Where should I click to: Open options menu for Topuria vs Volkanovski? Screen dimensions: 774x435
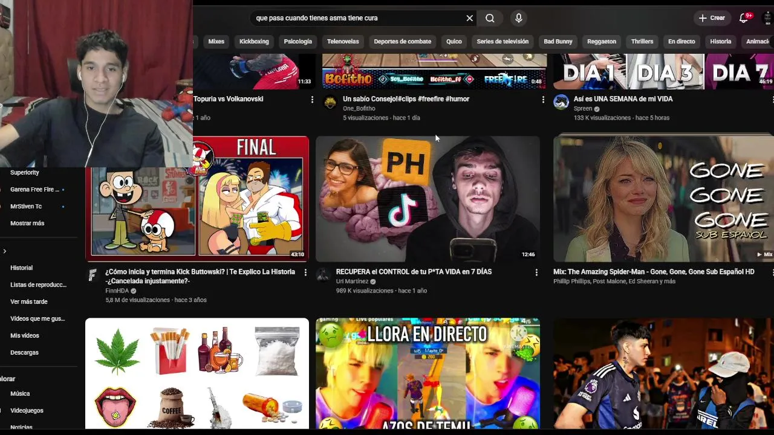[x=312, y=99]
